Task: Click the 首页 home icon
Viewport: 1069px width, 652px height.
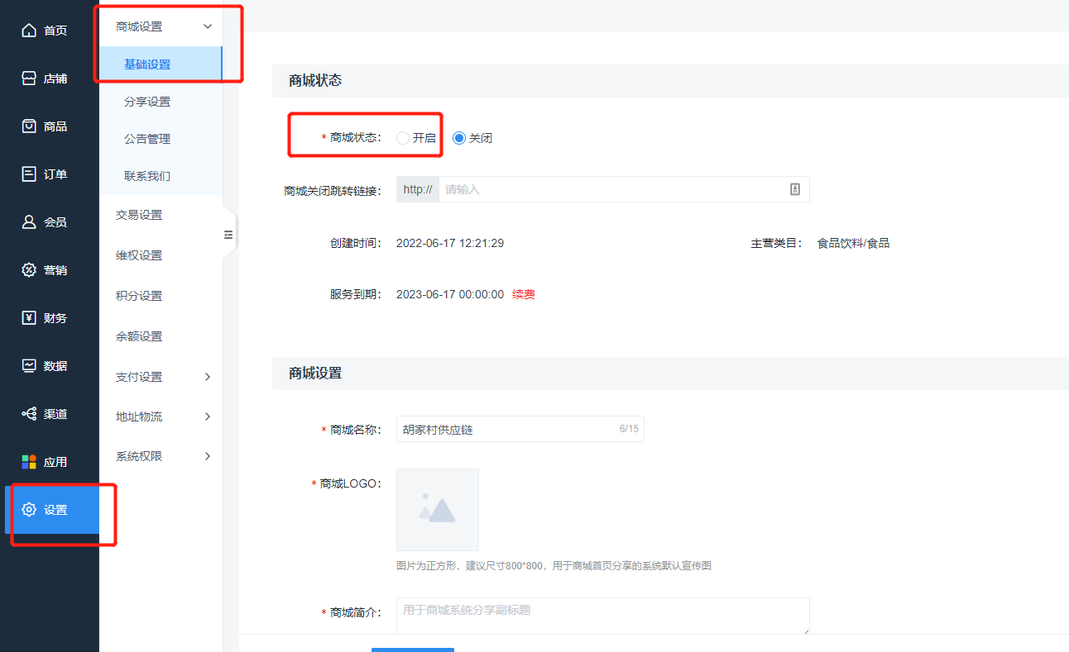Action: click(x=29, y=31)
